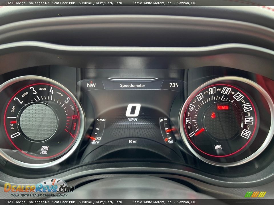
Task: Select the Speedometer screen title
Action: [x=133, y=86]
